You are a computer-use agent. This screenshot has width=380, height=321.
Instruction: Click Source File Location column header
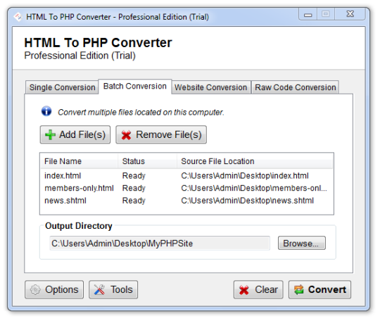pyautogui.click(x=255, y=161)
